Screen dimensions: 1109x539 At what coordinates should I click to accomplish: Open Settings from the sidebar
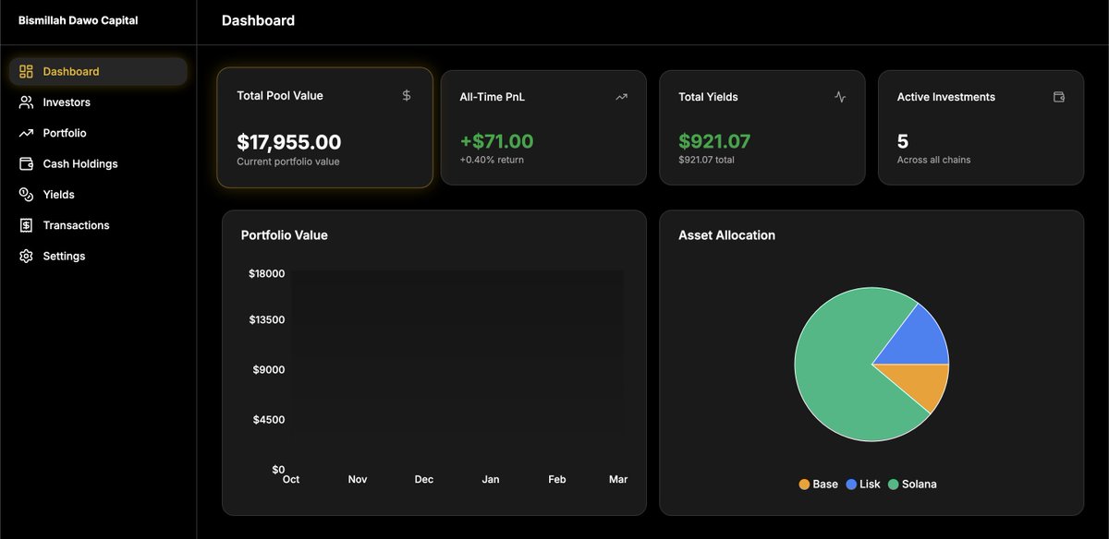tap(98, 257)
